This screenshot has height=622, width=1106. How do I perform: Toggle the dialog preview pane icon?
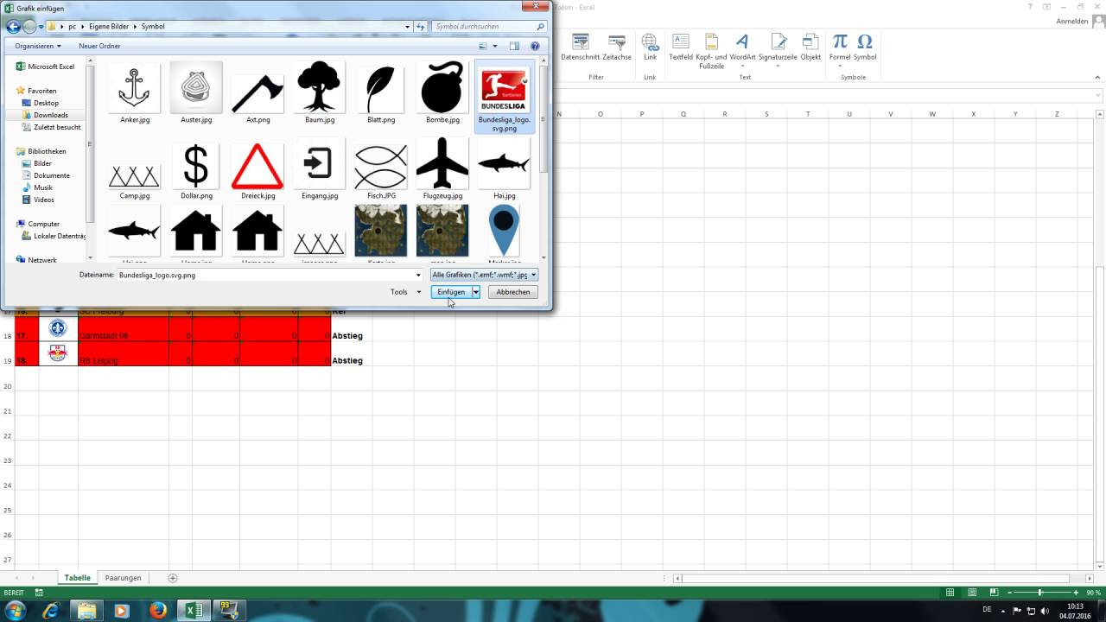click(x=514, y=46)
